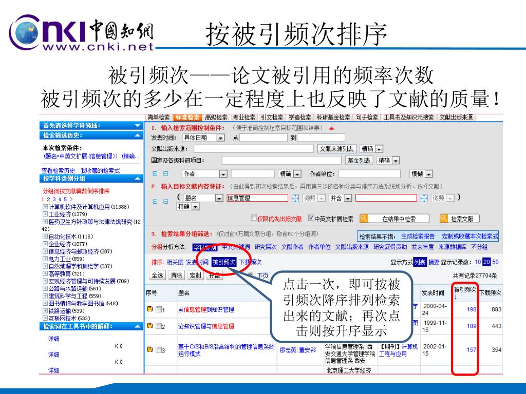Uncheck the 中英文扩展检索 checkbox

tap(311, 218)
